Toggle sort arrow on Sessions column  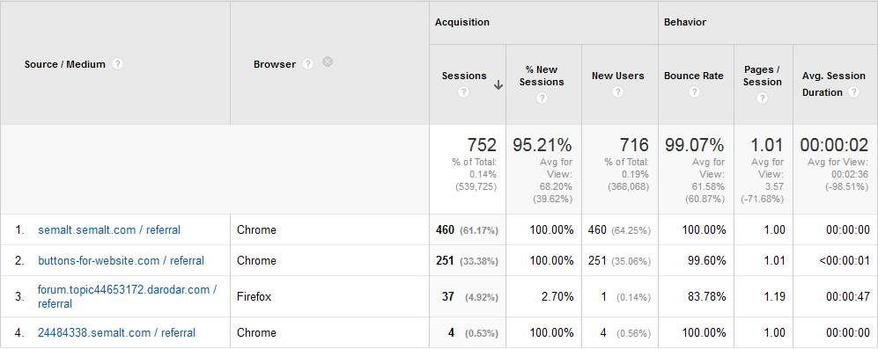[498, 85]
